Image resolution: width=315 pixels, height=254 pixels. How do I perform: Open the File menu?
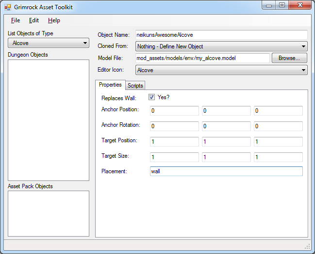click(16, 20)
